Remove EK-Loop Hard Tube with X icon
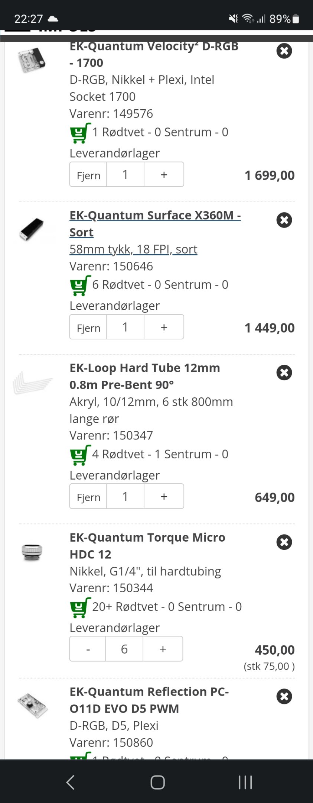The image size is (313, 803). 284,373
